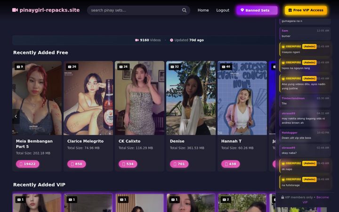Screen dimensions: 339x212
Task: Click the Recently Added VIP heading
Action: click(x=39, y=185)
